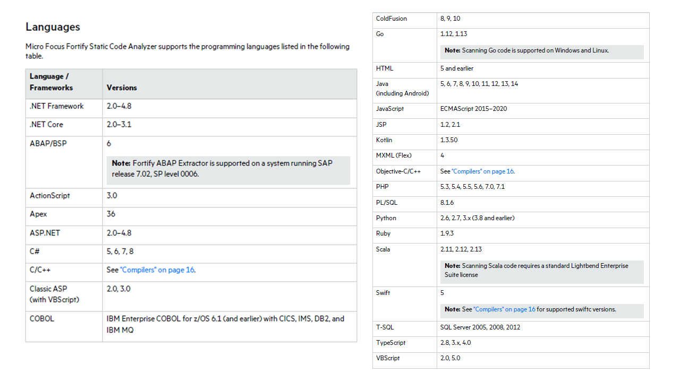Click TypeScript versions 2.8, 3.x, 4.0
This screenshot has height=382, width=680.
(x=456, y=343)
